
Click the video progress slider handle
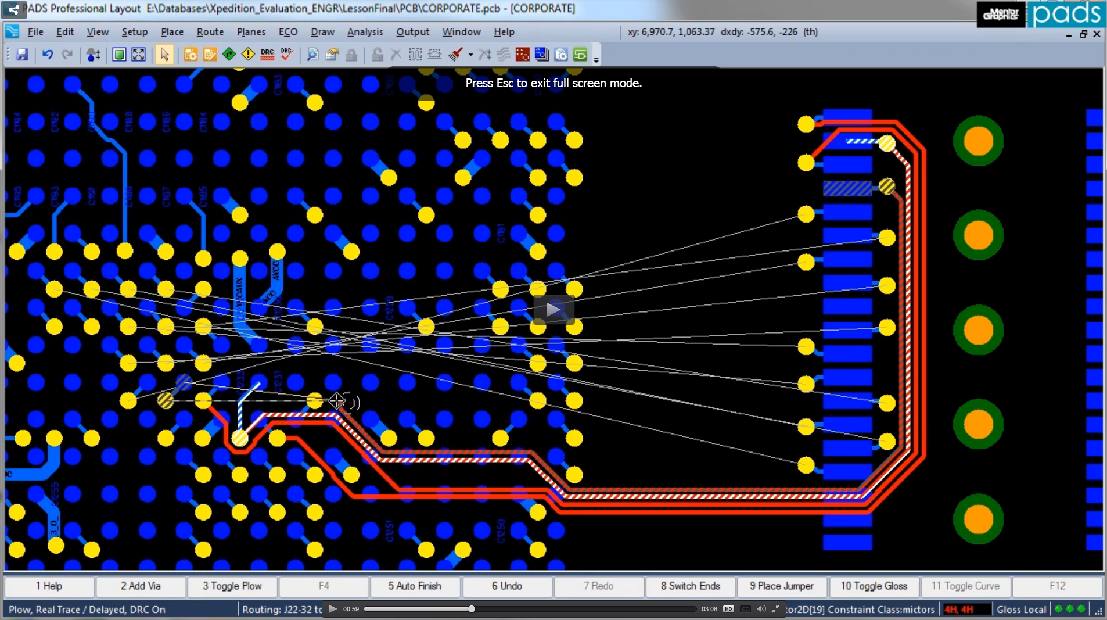[x=472, y=609]
